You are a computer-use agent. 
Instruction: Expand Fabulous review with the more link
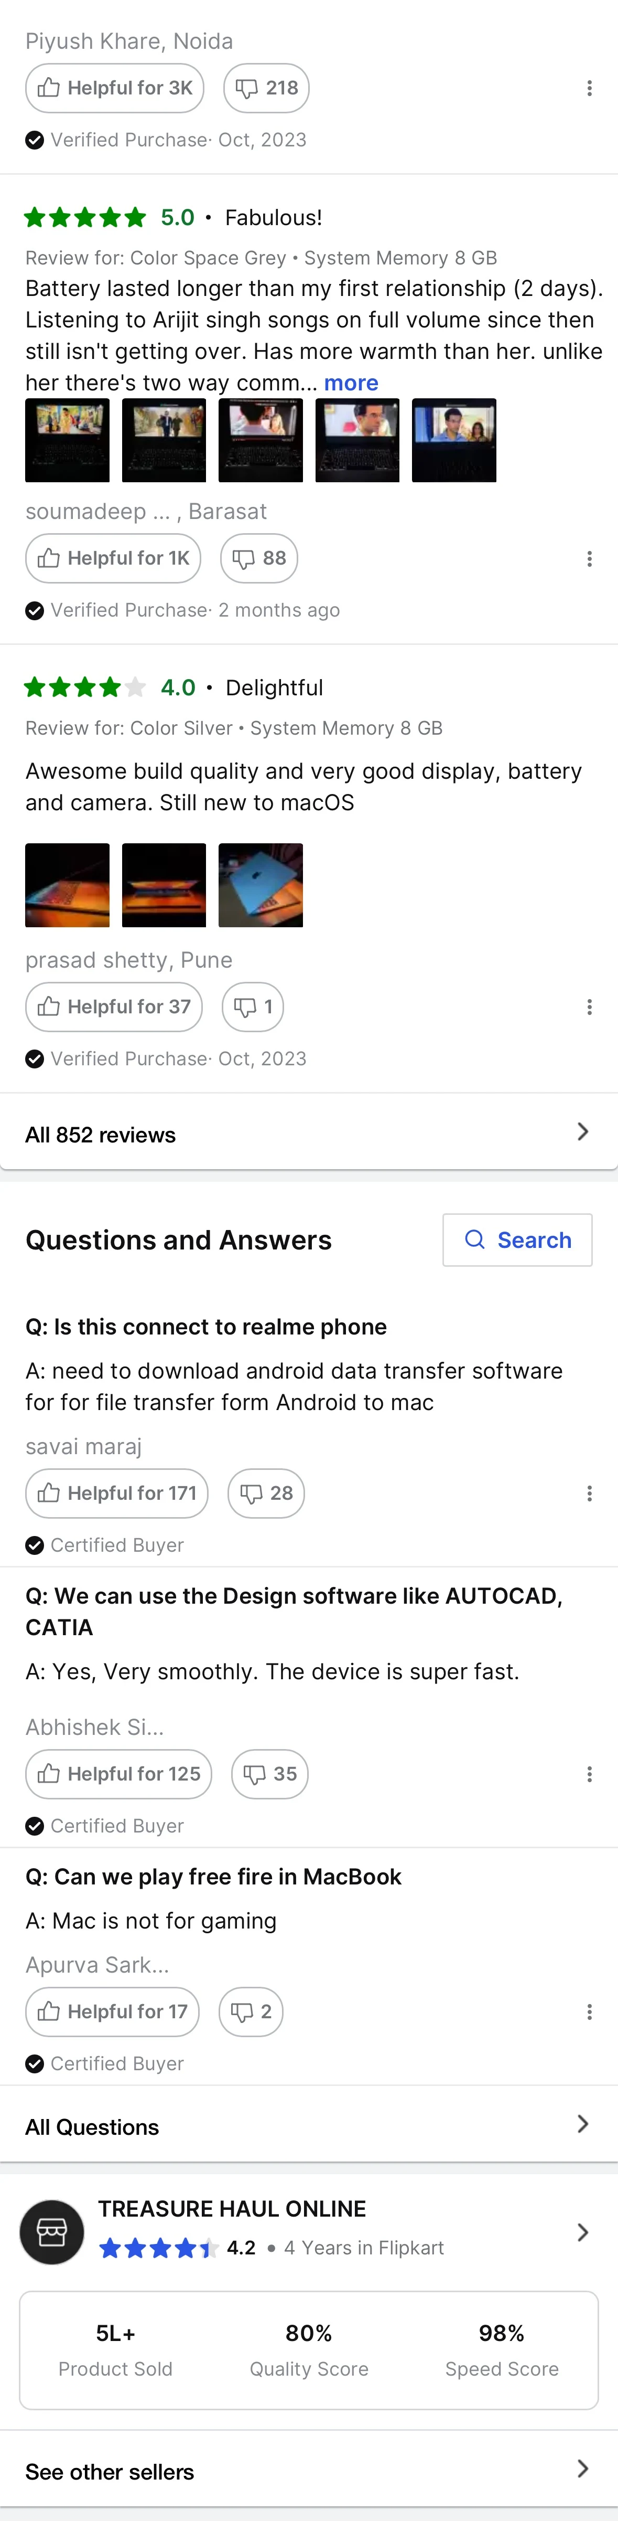point(351,383)
